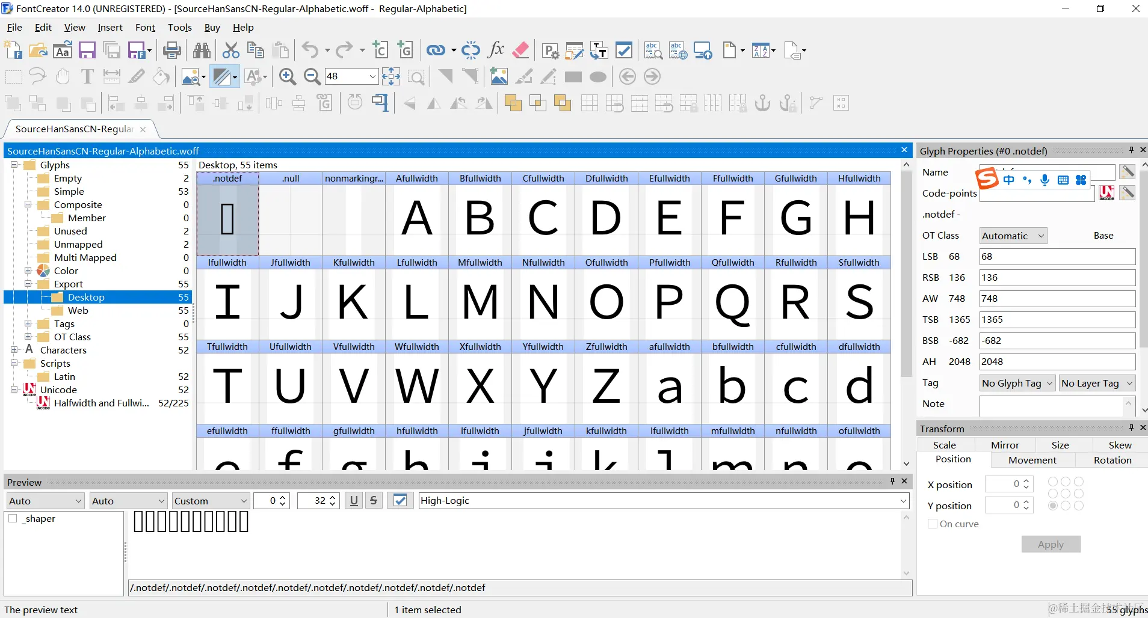Open the OT Class Automatic dropdown
Viewport: 1148px width, 618px height.
(1013, 236)
